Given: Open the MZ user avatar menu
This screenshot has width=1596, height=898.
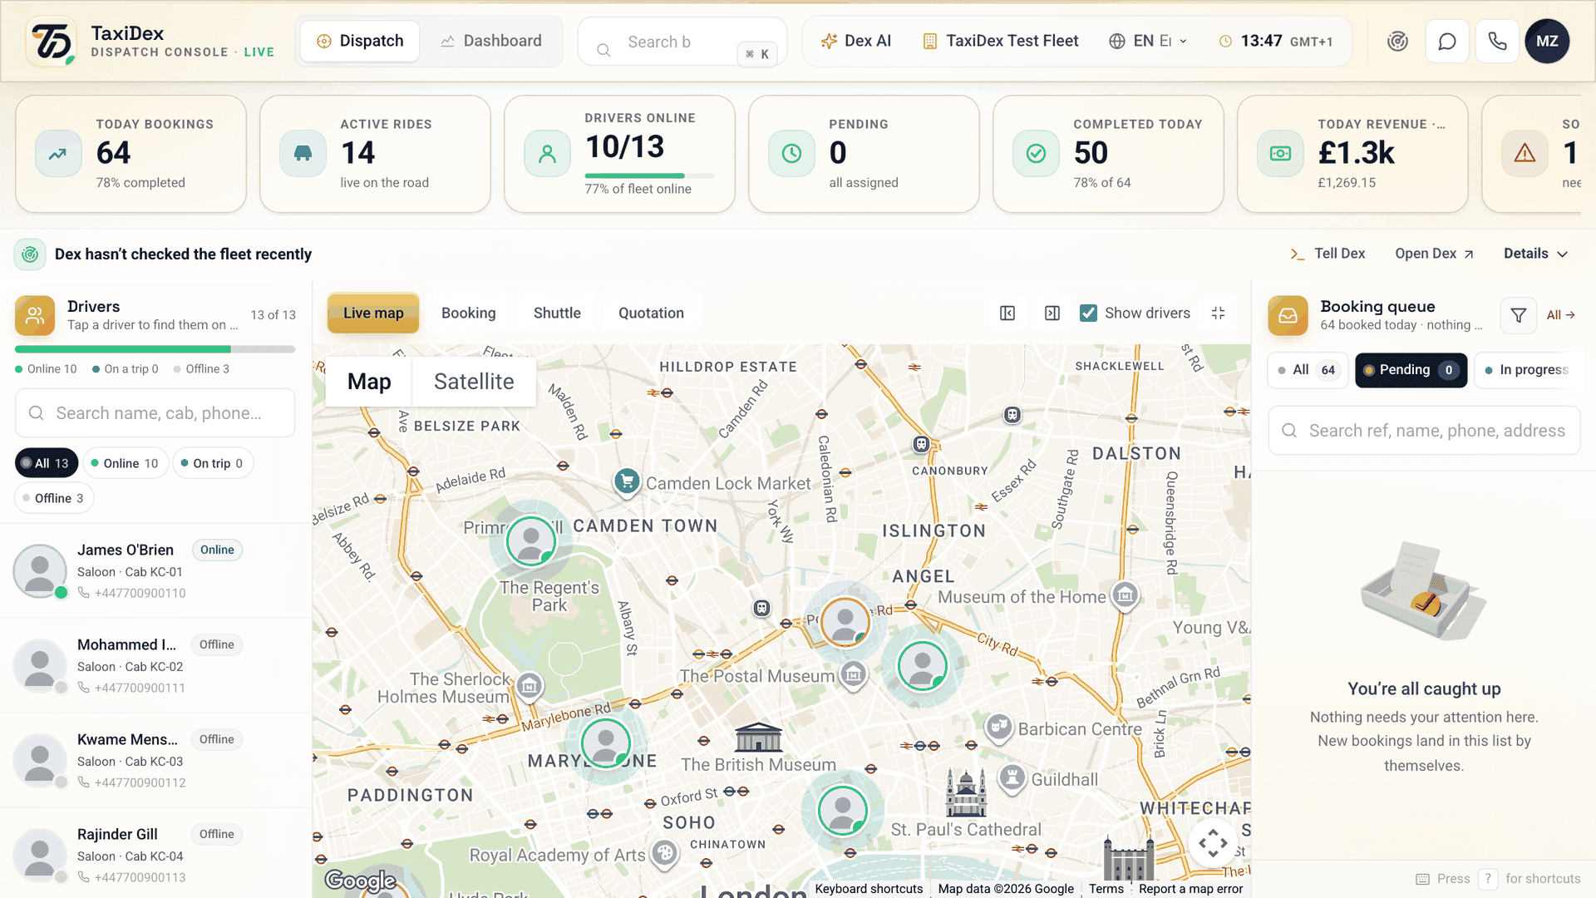Looking at the screenshot, I should [1547, 41].
